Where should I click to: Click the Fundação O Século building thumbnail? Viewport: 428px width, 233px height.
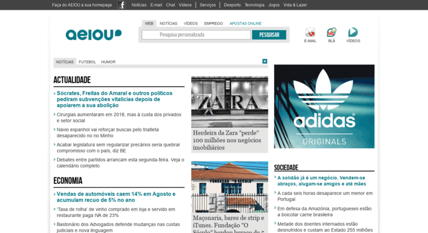coord(230,187)
